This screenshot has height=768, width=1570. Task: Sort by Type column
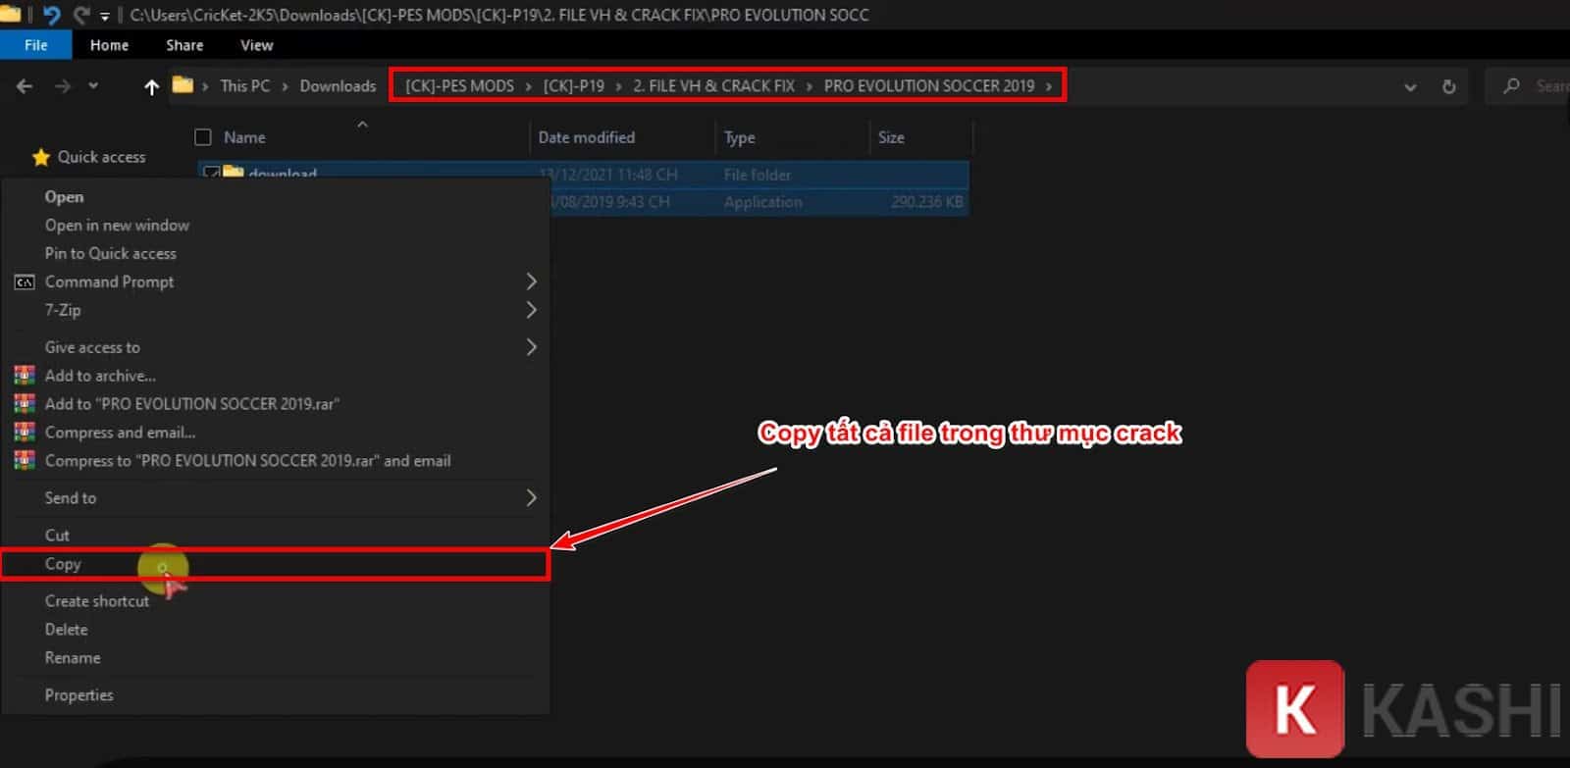(739, 137)
